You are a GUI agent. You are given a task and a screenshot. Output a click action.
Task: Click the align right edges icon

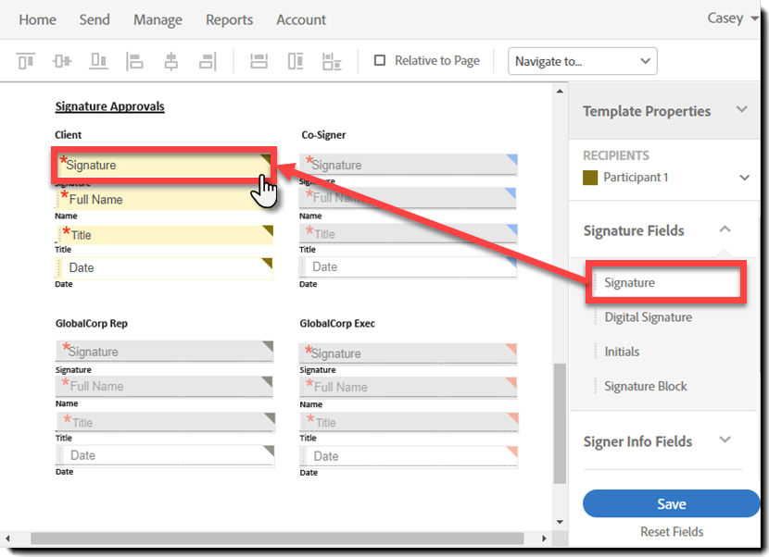(x=208, y=62)
